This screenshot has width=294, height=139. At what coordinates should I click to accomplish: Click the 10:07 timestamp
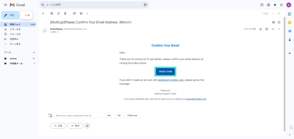[x=250, y=29]
